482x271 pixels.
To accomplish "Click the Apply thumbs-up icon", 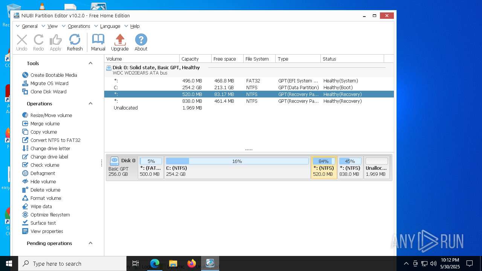I will coord(55,43).
